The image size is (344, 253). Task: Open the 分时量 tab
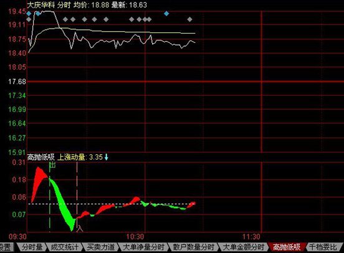(x=32, y=247)
